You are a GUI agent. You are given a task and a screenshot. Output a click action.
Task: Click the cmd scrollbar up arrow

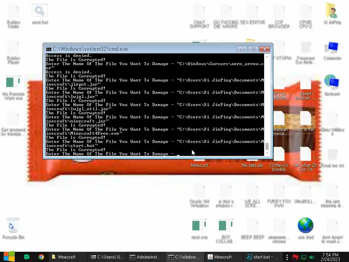click(x=267, y=57)
